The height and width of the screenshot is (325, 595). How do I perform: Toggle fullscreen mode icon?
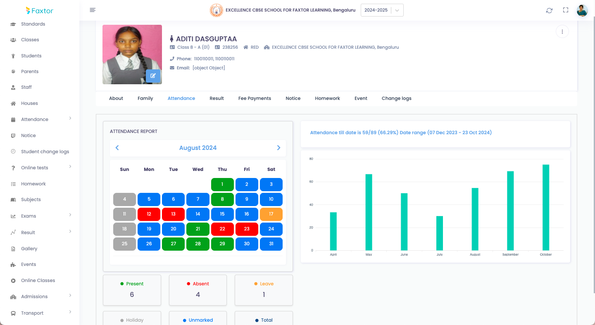click(x=566, y=10)
